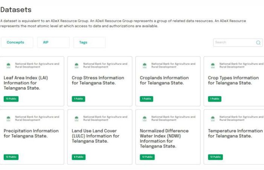
Task: Click provider name on Croplands card
Action: pyautogui.click(x=173, y=65)
